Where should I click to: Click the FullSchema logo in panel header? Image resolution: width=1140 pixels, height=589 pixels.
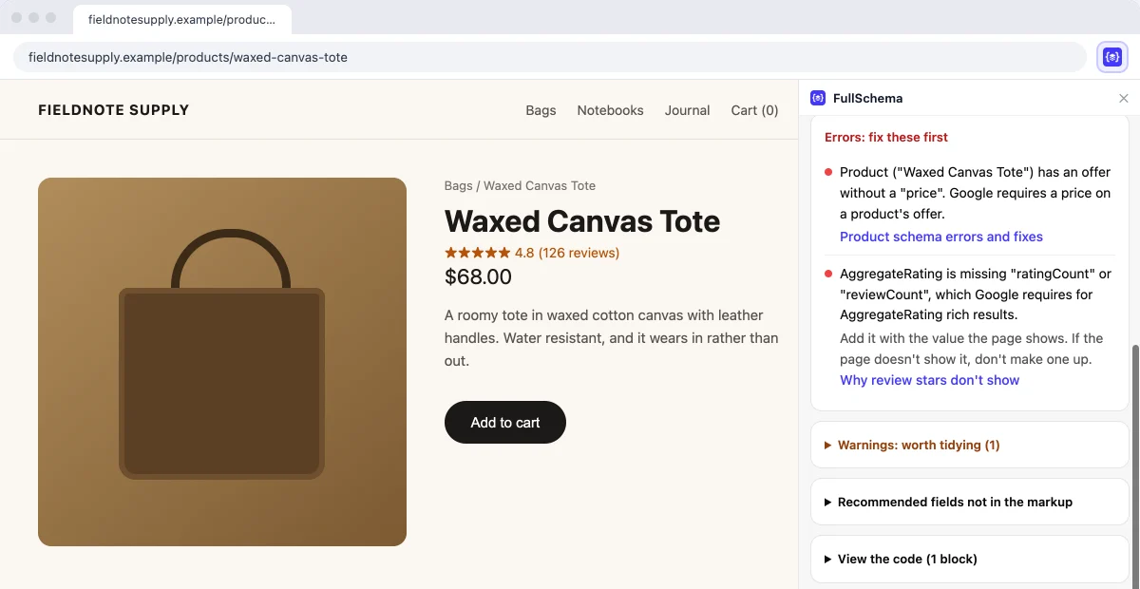pyautogui.click(x=818, y=98)
